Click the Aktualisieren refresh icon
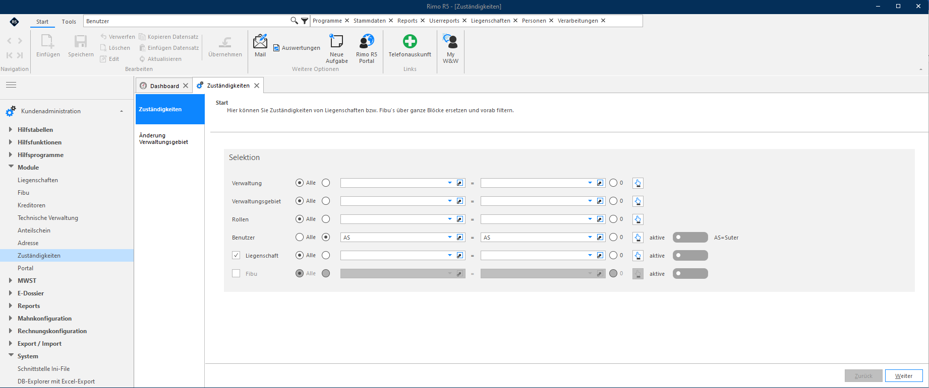This screenshot has width=929, height=388. coord(142,59)
